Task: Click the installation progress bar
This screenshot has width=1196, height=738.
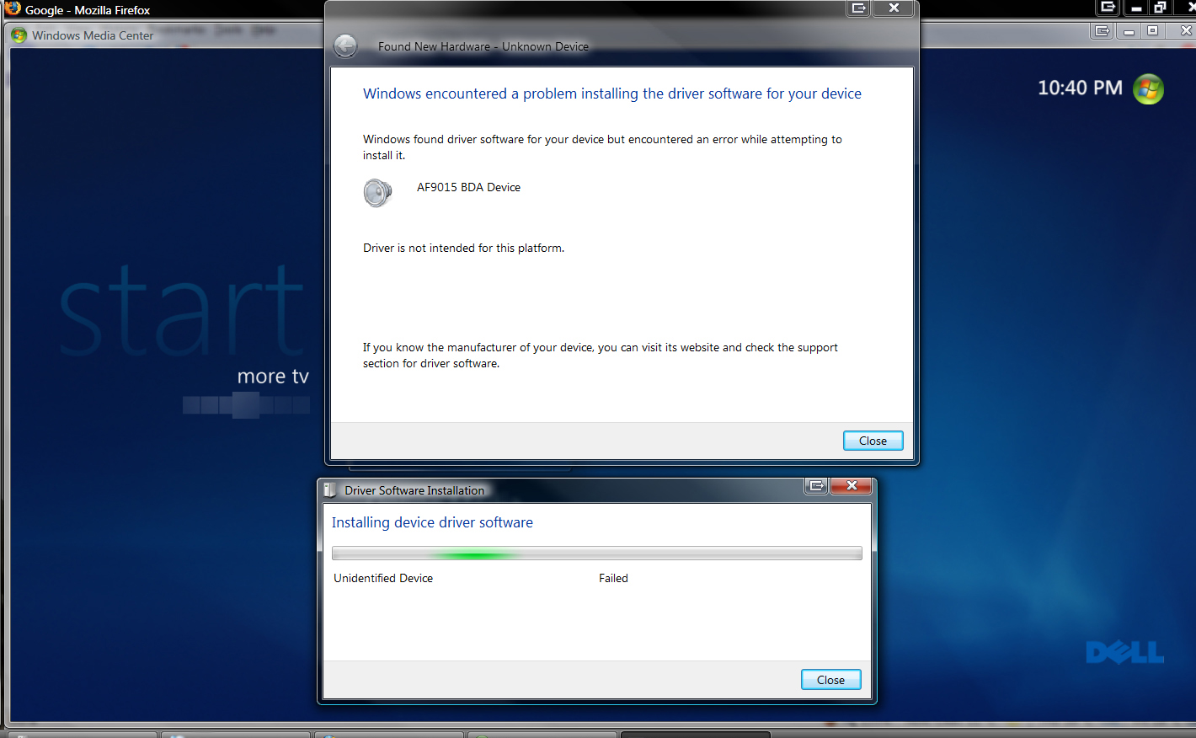Action: click(x=596, y=553)
